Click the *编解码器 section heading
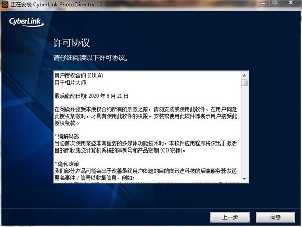 tap(67, 136)
